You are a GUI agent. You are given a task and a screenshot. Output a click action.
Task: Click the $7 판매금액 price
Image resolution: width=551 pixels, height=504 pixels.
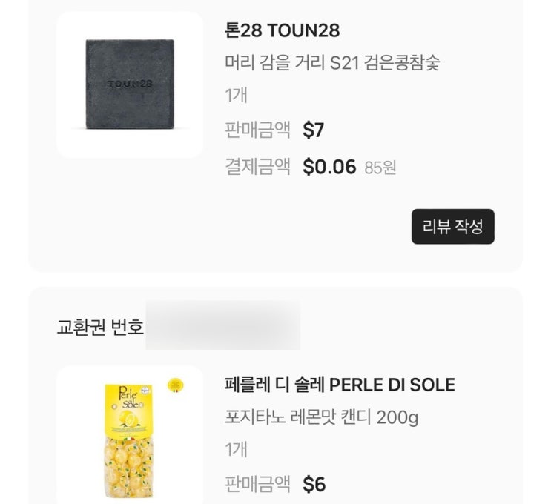click(x=313, y=130)
